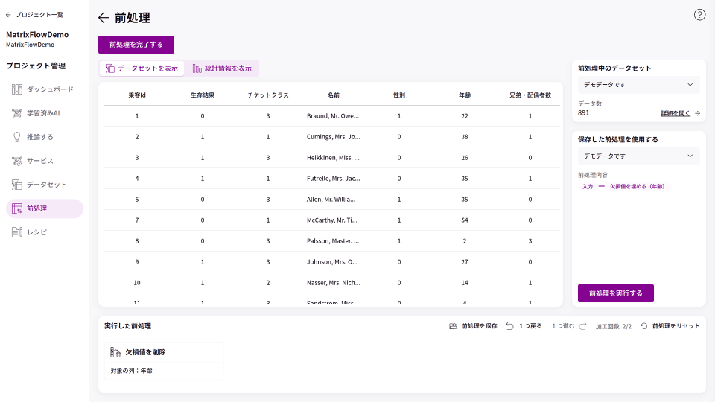Click the undo arrow icon
Image resolution: width=715 pixels, height=402 pixels.
[509, 326]
